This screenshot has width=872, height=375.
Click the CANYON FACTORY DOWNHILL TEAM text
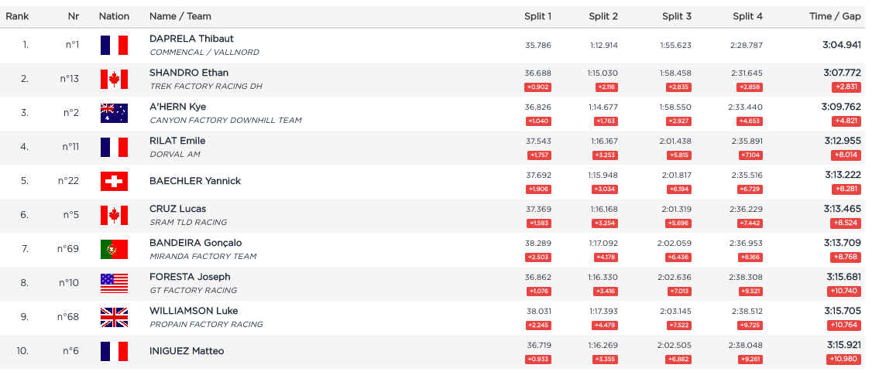click(x=225, y=121)
